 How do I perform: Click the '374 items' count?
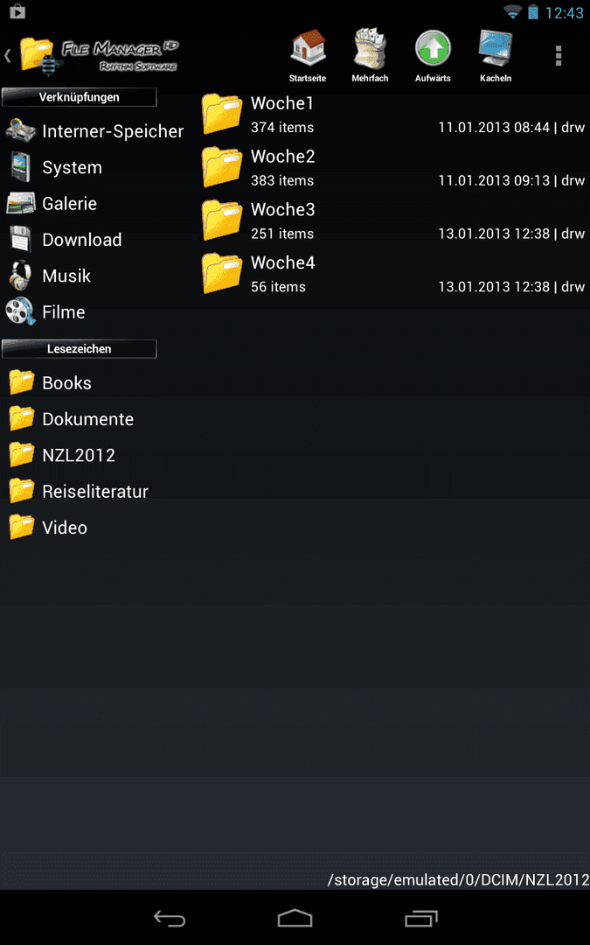coord(282,128)
